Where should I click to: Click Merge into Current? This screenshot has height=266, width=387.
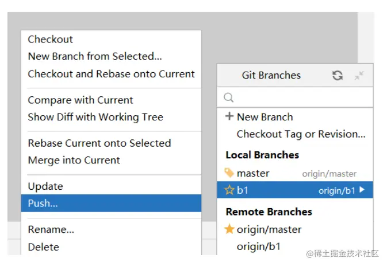[x=74, y=161]
